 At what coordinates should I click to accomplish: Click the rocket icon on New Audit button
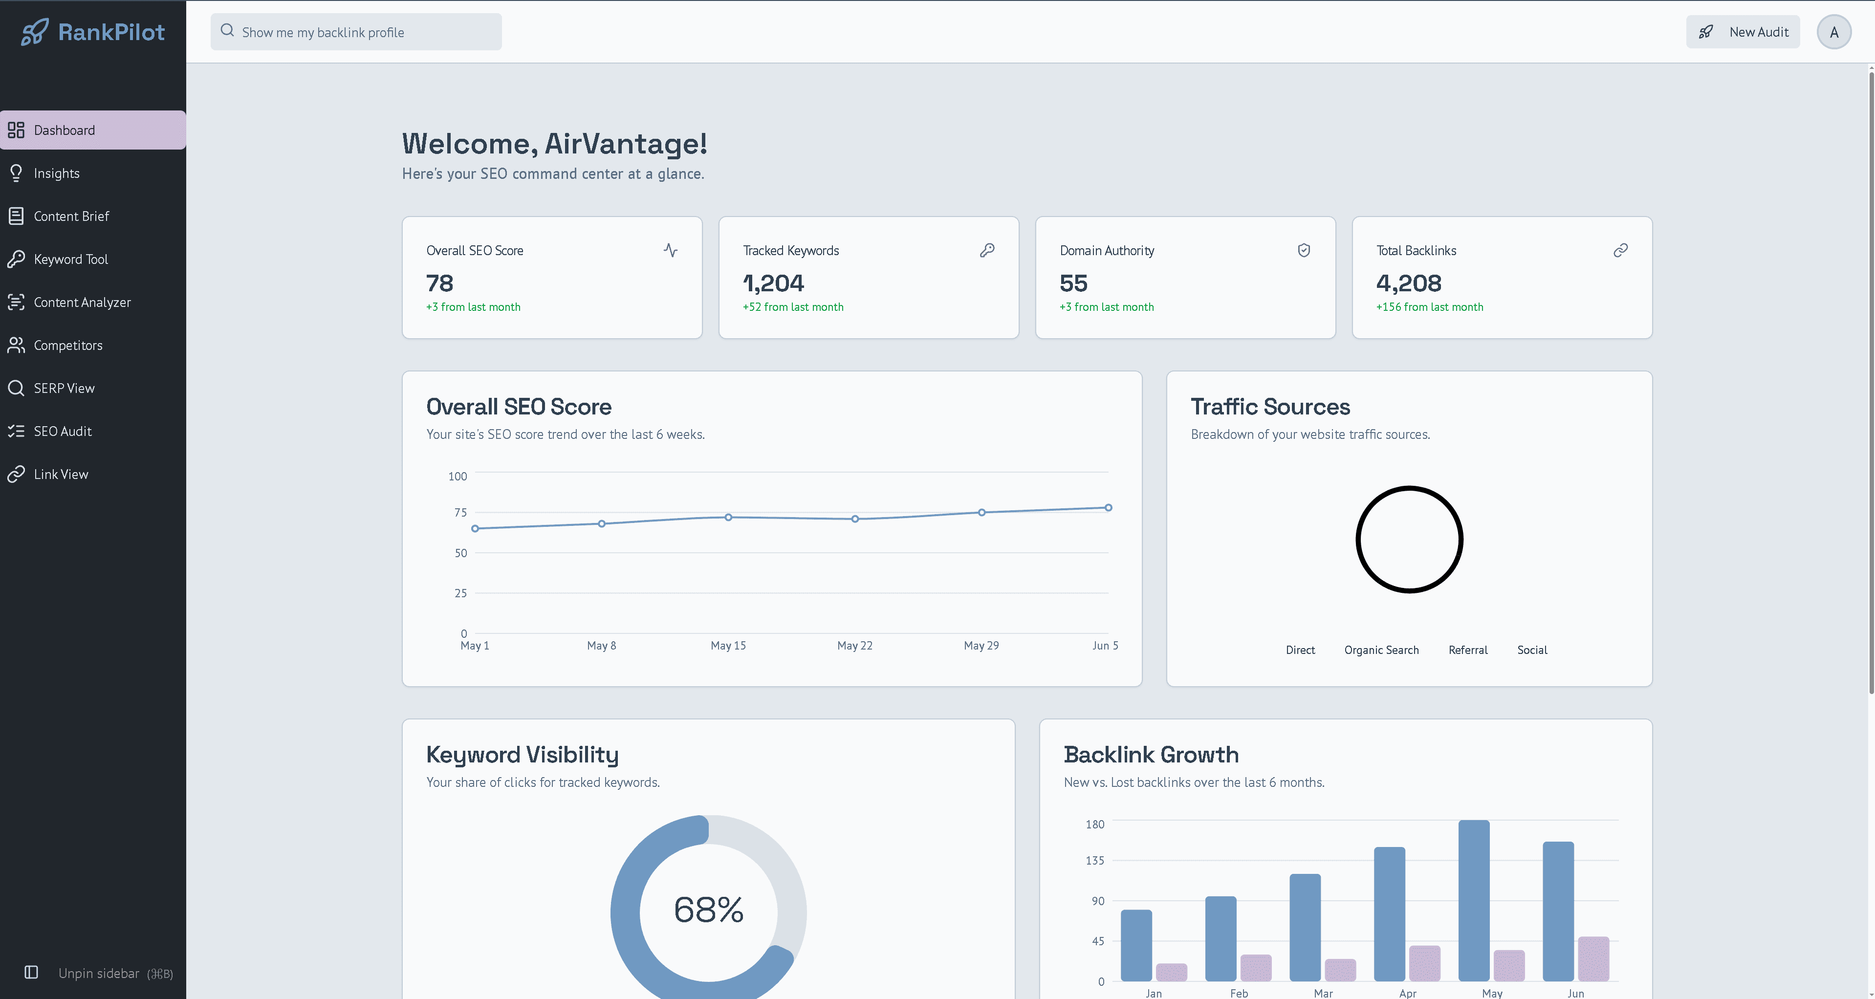click(x=1705, y=32)
